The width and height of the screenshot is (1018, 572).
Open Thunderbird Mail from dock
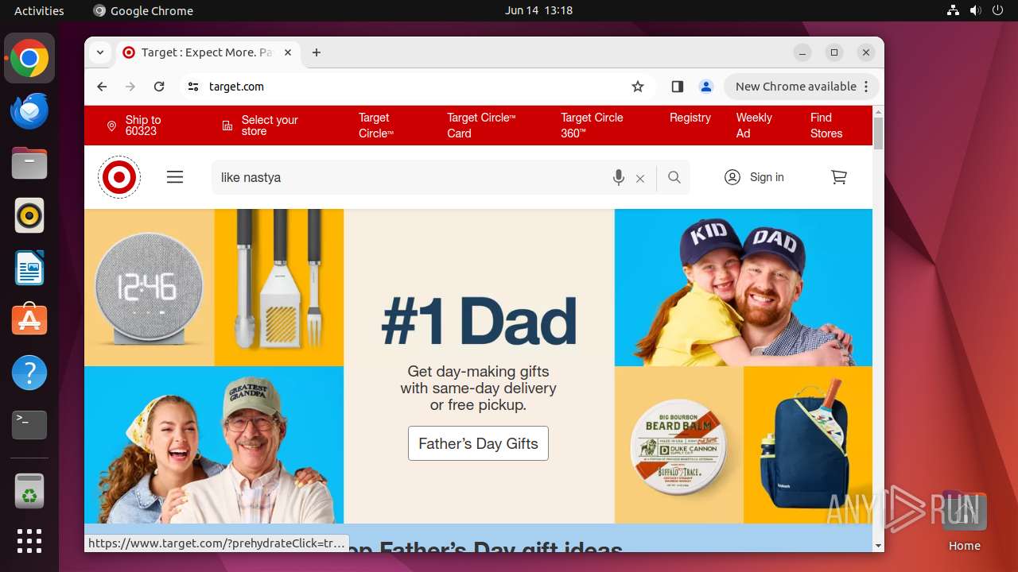coord(29,110)
